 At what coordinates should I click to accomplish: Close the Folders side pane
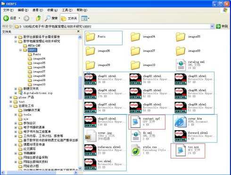point(78,32)
